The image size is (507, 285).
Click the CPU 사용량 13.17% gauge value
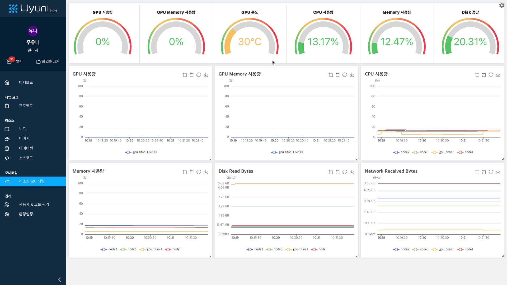tap(323, 42)
